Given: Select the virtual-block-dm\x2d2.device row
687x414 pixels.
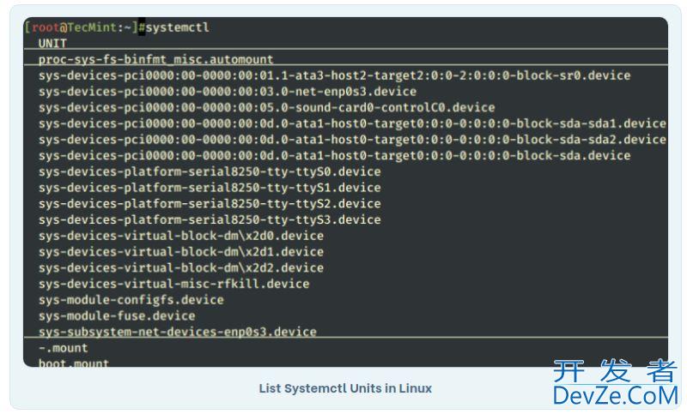Looking at the screenshot, I should (x=181, y=268).
